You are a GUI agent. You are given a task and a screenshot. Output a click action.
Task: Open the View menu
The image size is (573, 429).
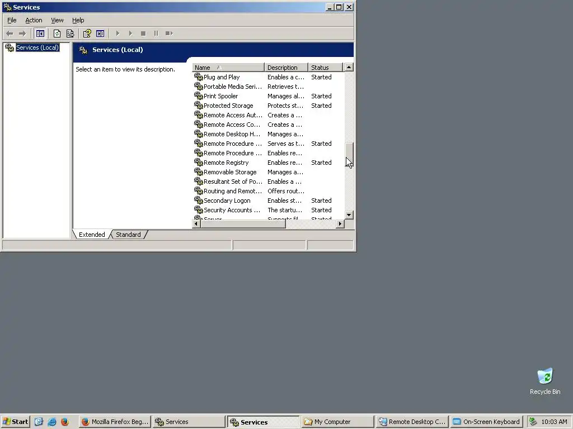pos(57,21)
